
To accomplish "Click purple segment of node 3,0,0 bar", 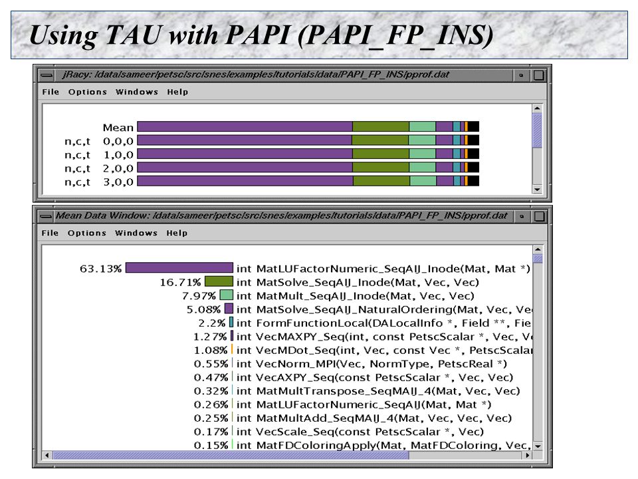I will (x=245, y=181).
